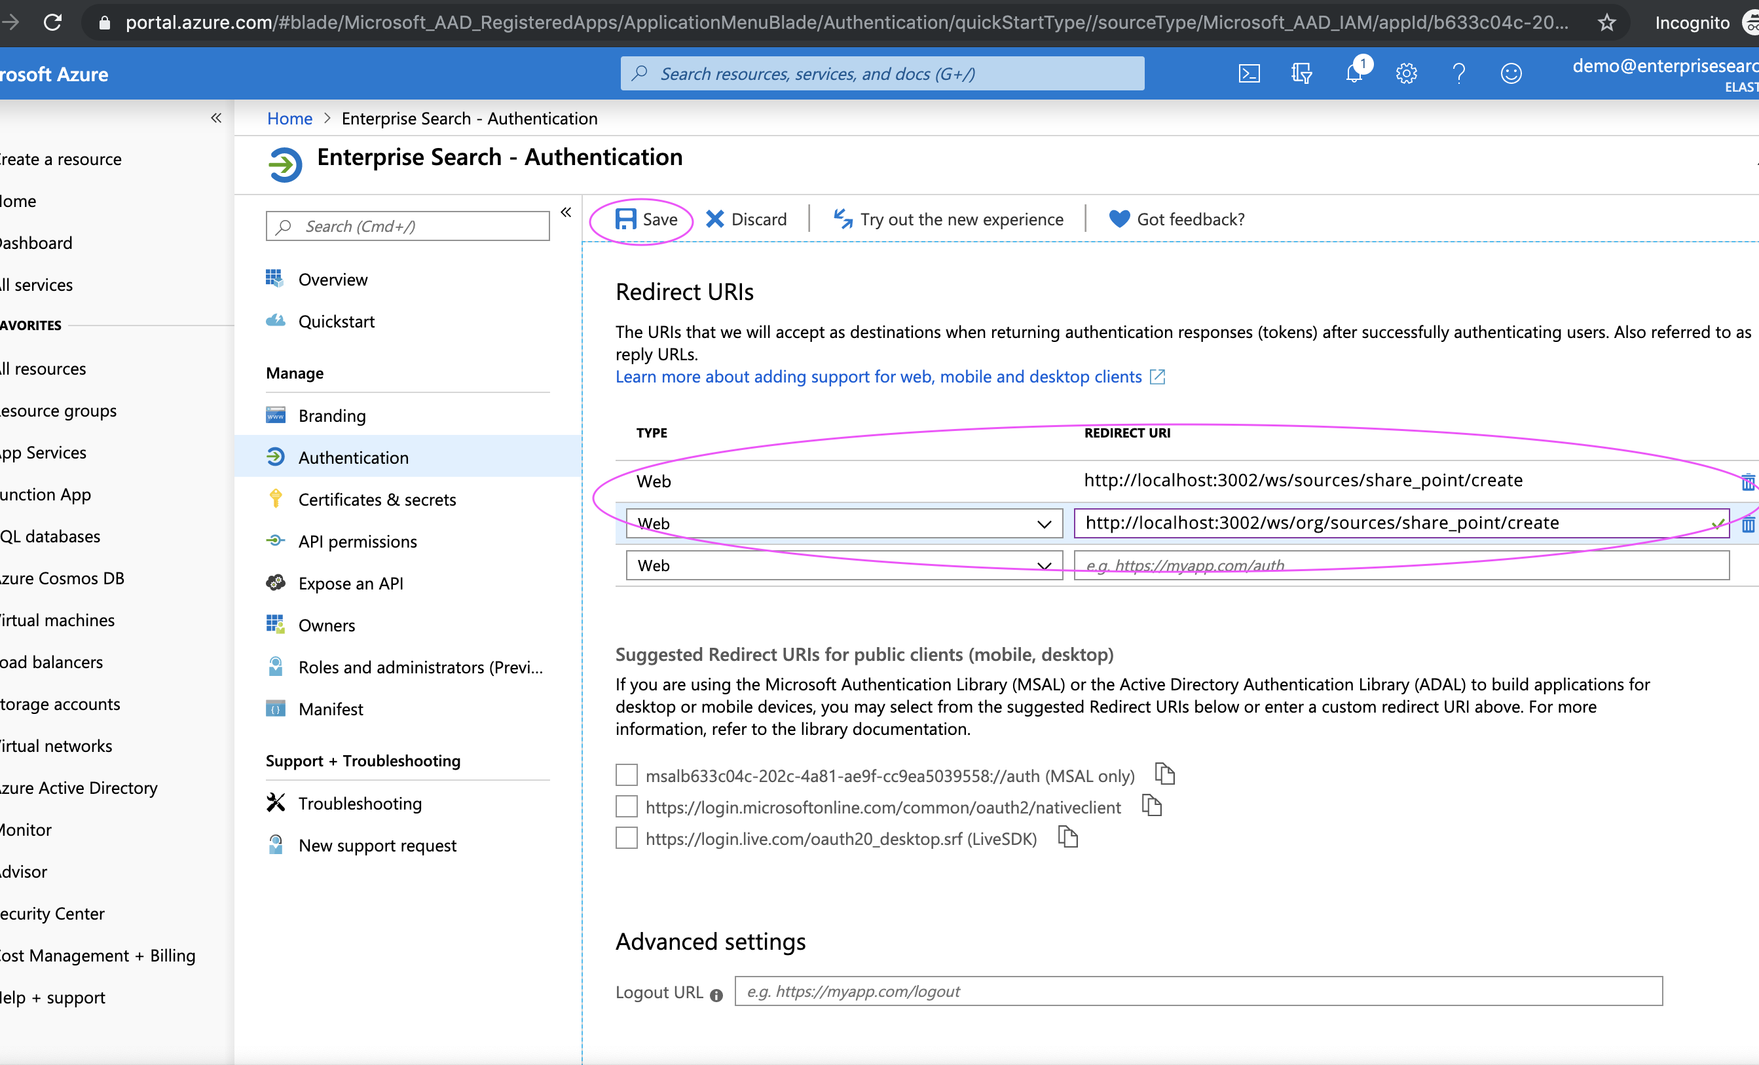This screenshot has height=1065, width=1759.
Task: Check the msalb633c04c MSAL only checkbox
Action: [626, 775]
